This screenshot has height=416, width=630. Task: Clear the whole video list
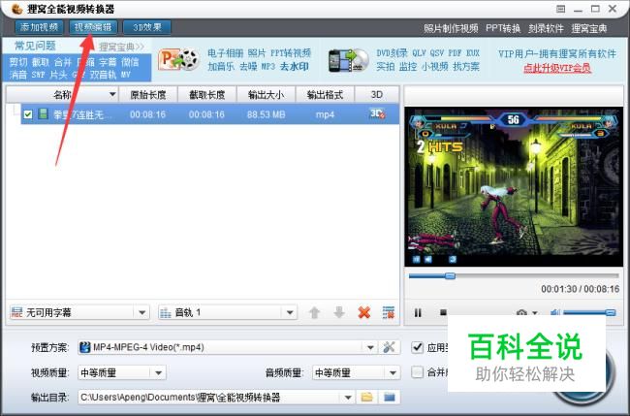389,312
